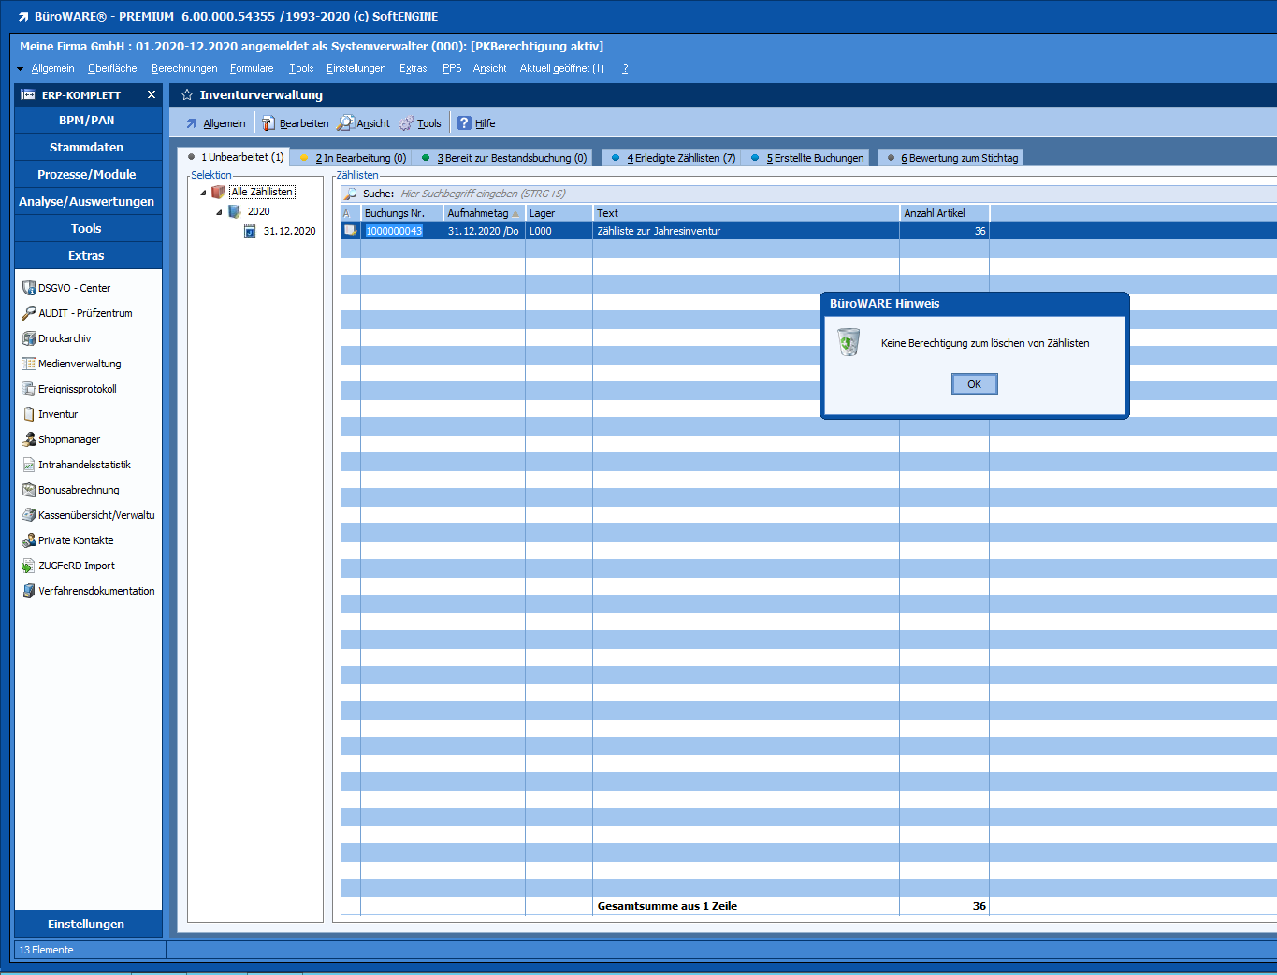Collapse the Alle Zähllisten tree node
1277x975 pixels.
click(204, 193)
